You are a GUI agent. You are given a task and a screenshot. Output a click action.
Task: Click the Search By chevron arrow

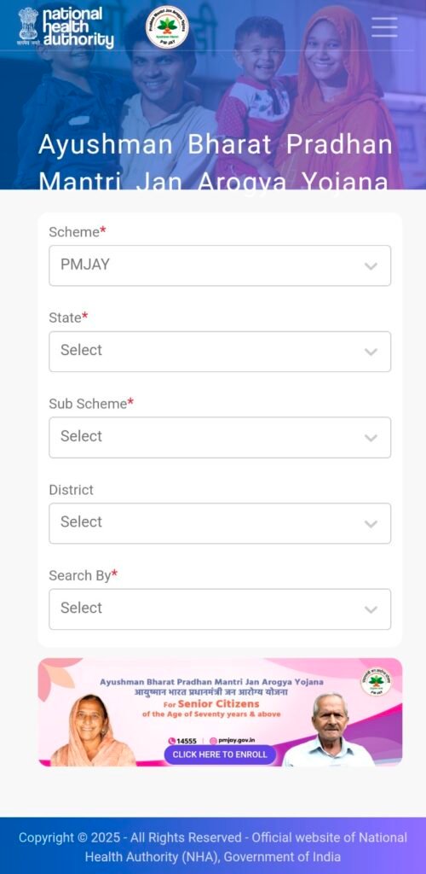tap(371, 609)
